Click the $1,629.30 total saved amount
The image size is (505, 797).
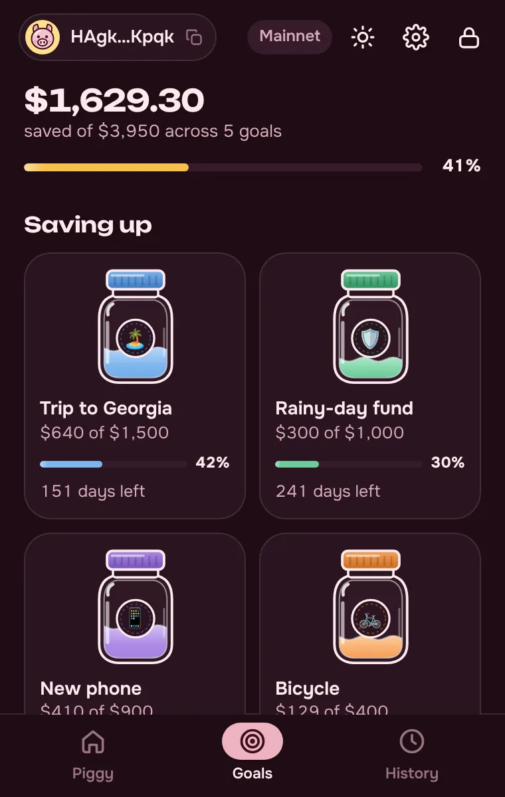click(114, 100)
